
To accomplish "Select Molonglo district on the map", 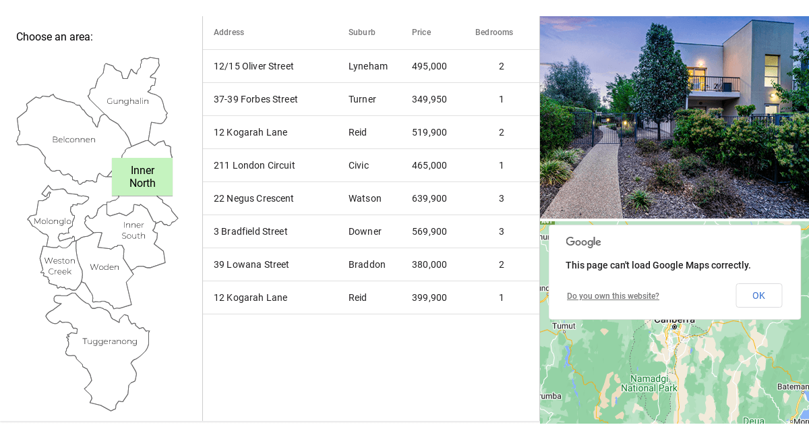I will [52, 221].
